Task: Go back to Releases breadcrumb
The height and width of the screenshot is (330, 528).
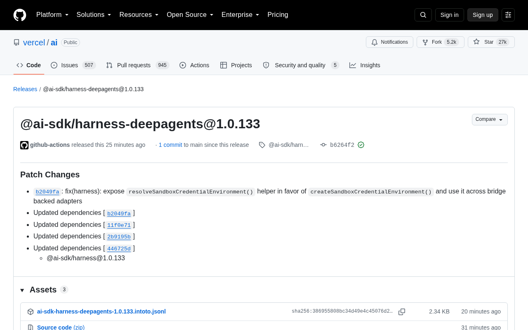Action: 25,89
